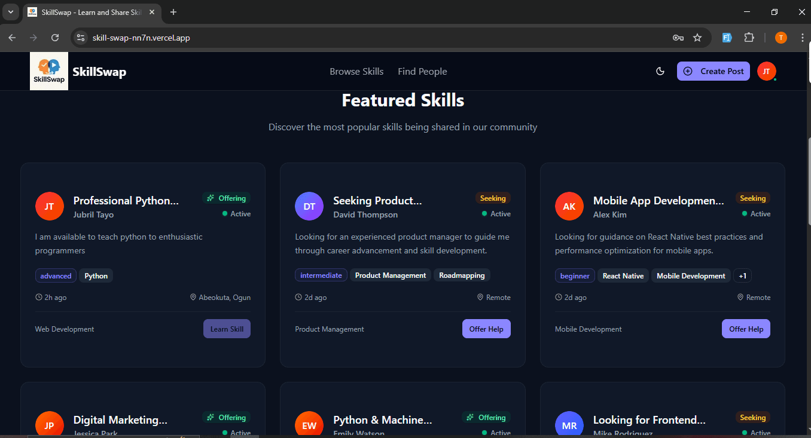Click the Product Management skill tag

coord(391,275)
